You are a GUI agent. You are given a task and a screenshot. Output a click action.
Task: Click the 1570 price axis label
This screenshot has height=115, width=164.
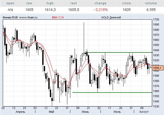click(156, 86)
